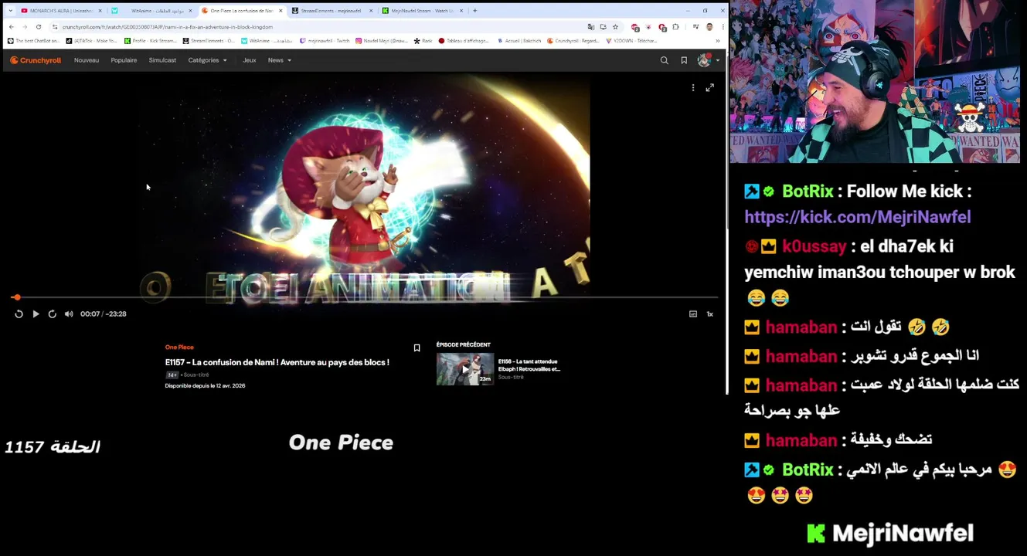The image size is (1027, 556).
Task: Reload the Crunchyroll page
Action: tap(39, 27)
